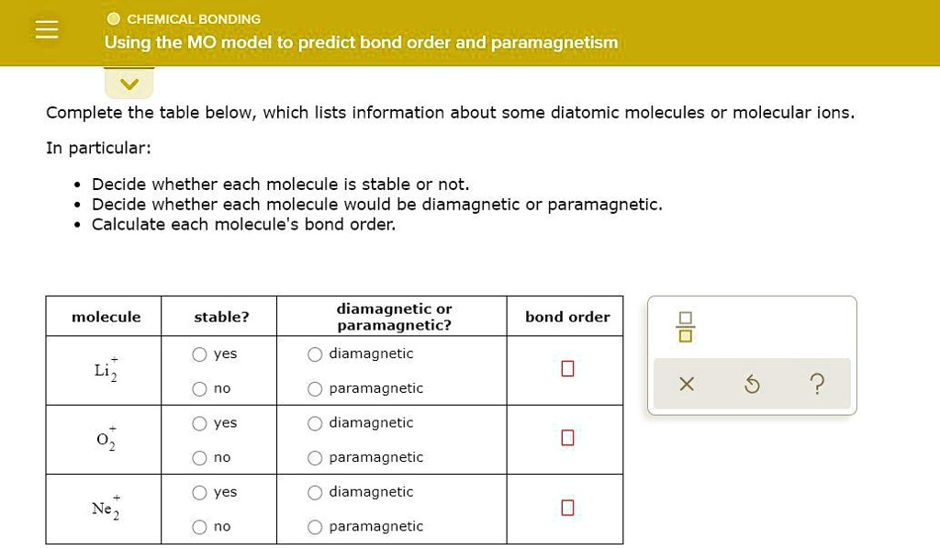Insert a fraction template
Screen dimensions: 940x549
pyautogui.click(x=686, y=327)
